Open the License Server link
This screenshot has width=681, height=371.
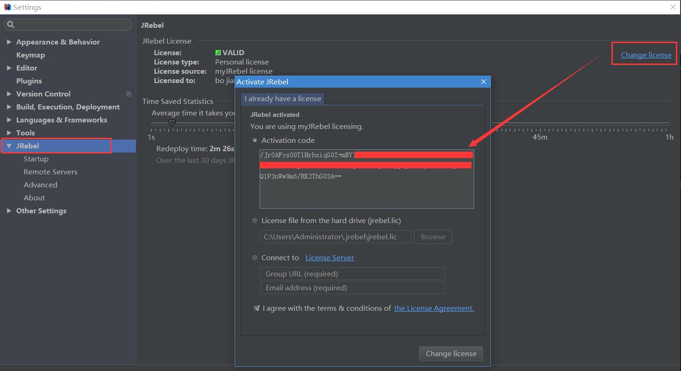pos(330,257)
